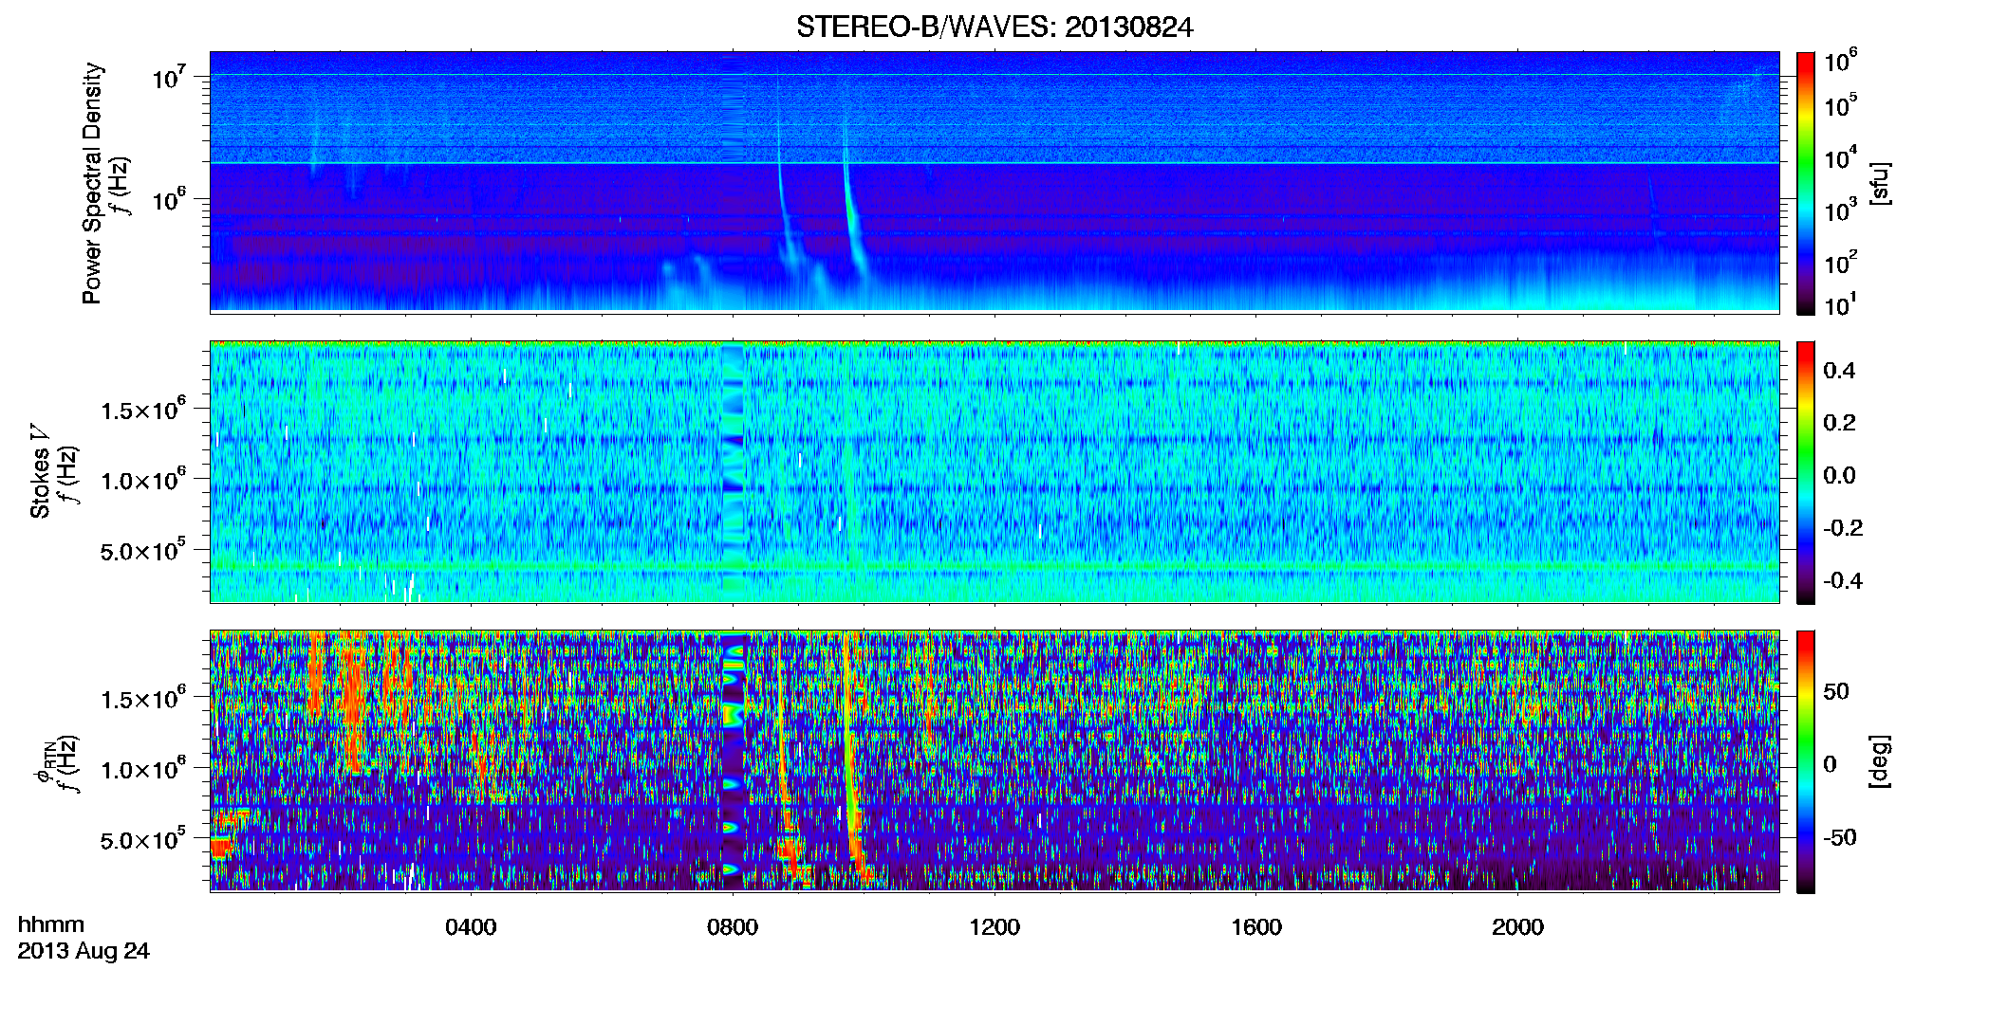Click the '0400' time tick label
This screenshot has width=1989, height=1024.
click(x=471, y=926)
